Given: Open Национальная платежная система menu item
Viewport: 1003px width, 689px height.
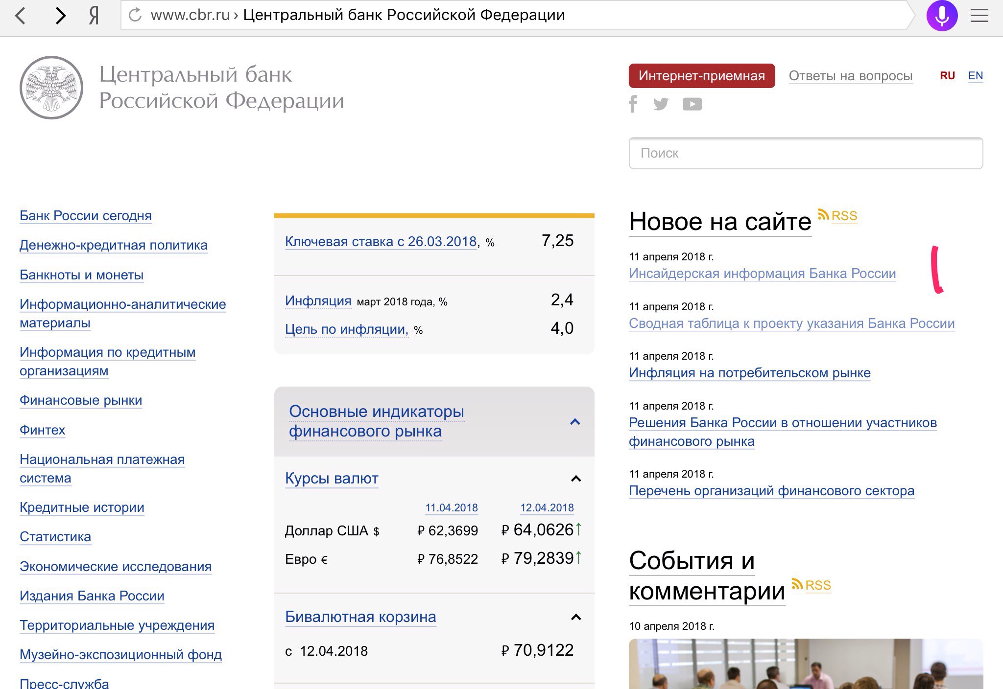Looking at the screenshot, I should click(102, 469).
